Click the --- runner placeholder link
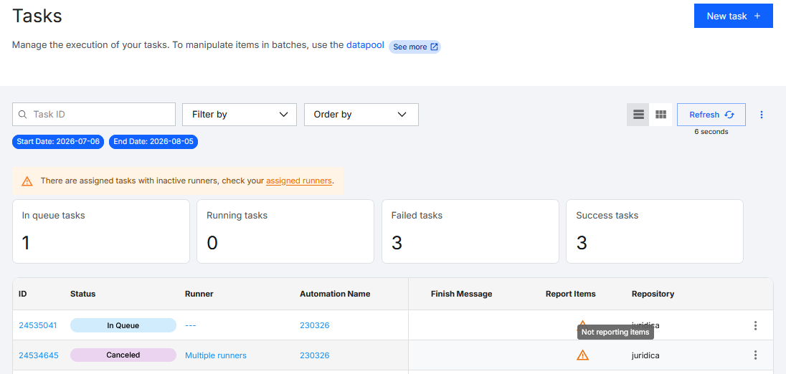 (191, 325)
